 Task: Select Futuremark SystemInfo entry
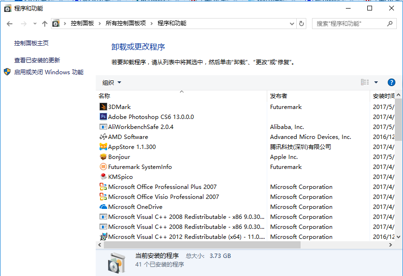pyautogui.click(x=140, y=167)
